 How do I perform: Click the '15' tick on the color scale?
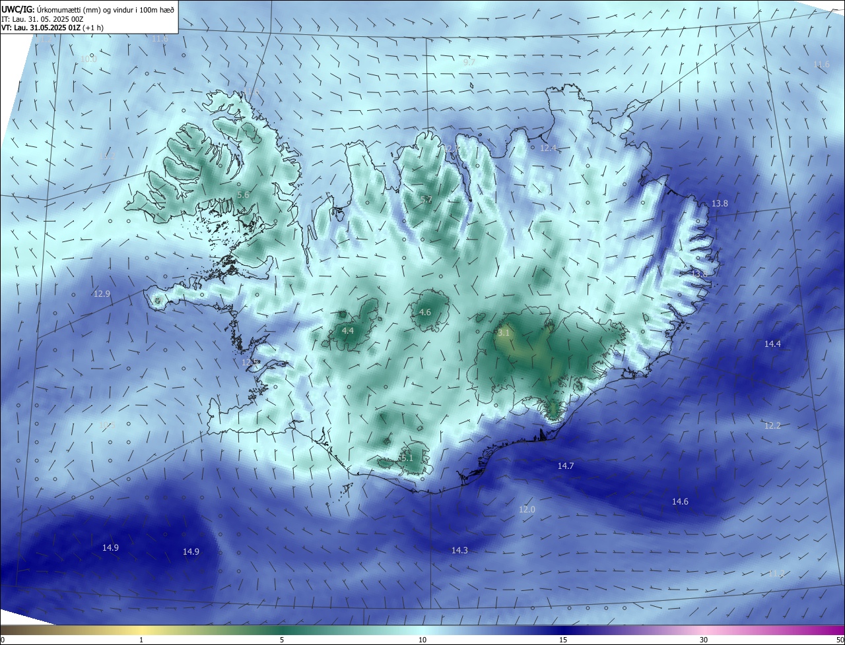(x=563, y=640)
